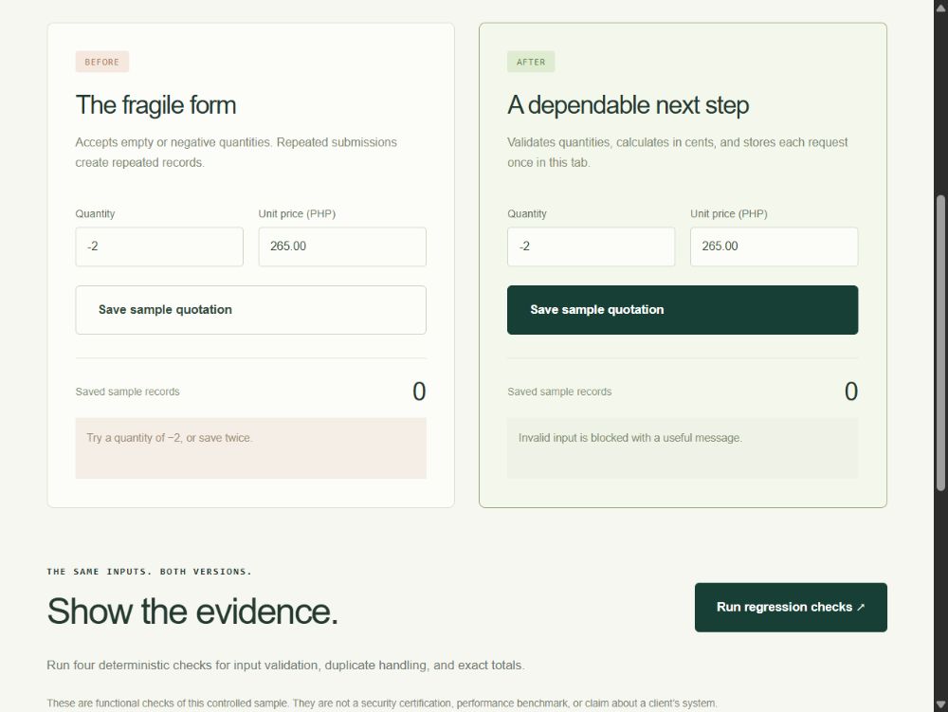
Task: Click the AFTER badge label
Action: 531,62
